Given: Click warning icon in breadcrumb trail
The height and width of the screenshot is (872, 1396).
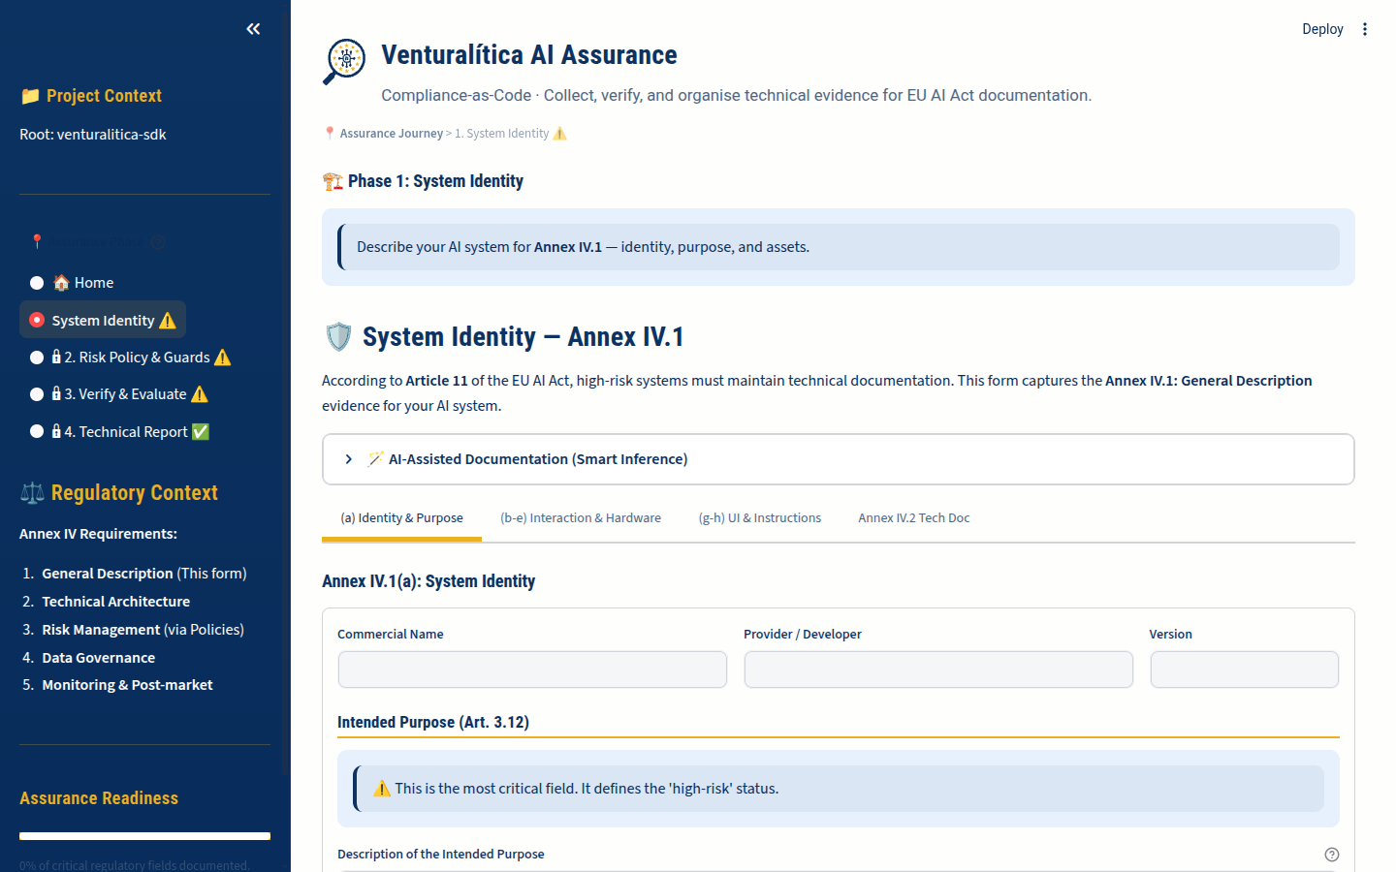Looking at the screenshot, I should pos(559,134).
